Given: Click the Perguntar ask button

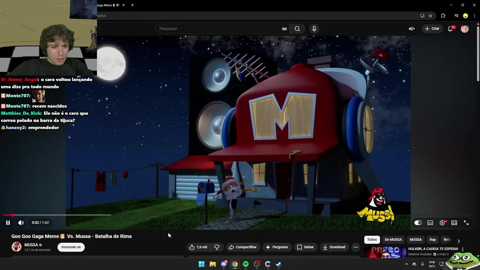Looking at the screenshot, I should coord(277,247).
